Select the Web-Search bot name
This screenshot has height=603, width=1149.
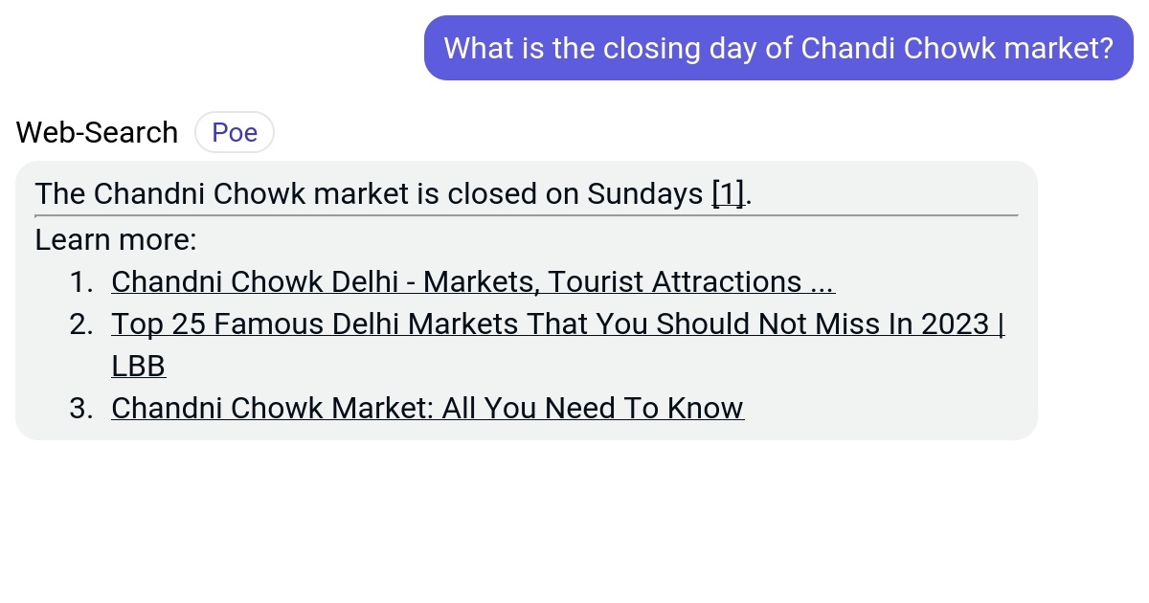pos(96,132)
